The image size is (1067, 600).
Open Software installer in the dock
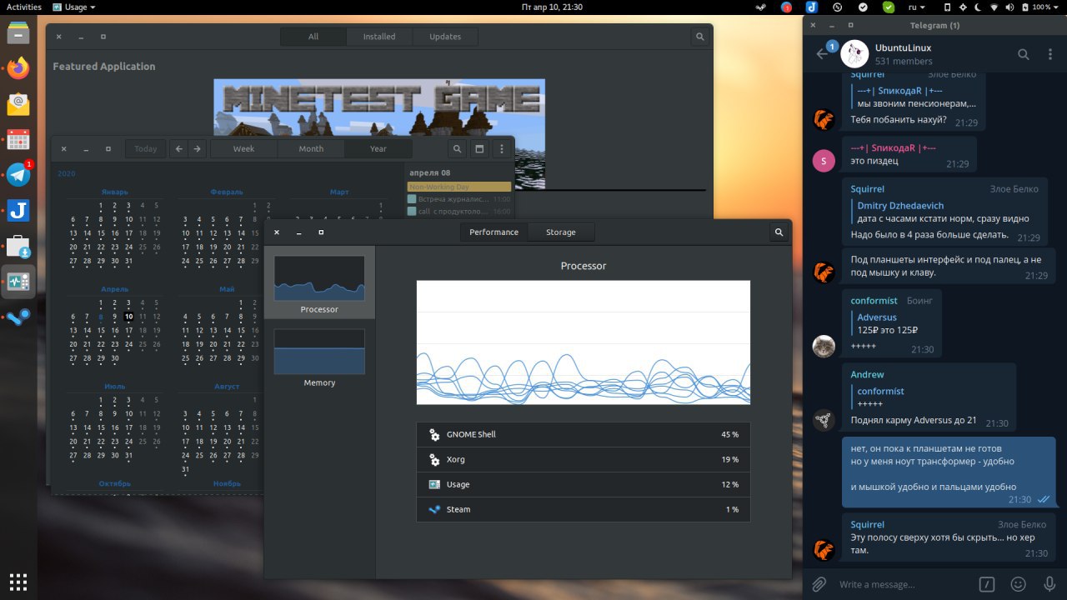[18, 246]
